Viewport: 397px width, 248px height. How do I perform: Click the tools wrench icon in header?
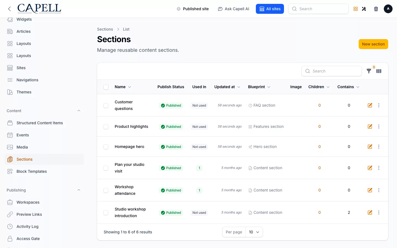coord(364,9)
